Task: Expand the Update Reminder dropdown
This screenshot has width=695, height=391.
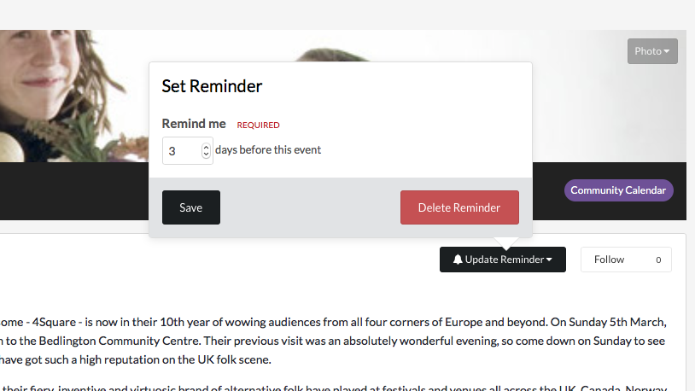Action: pyautogui.click(x=503, y=260)
